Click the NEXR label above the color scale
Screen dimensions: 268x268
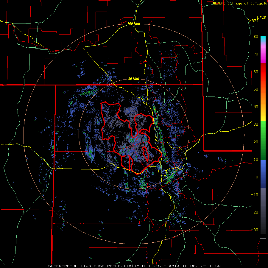click(x=261, y=18)
